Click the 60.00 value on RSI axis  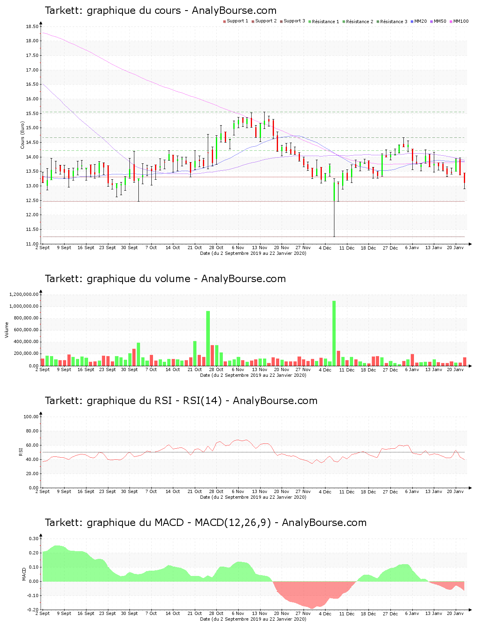coord(32,445)
